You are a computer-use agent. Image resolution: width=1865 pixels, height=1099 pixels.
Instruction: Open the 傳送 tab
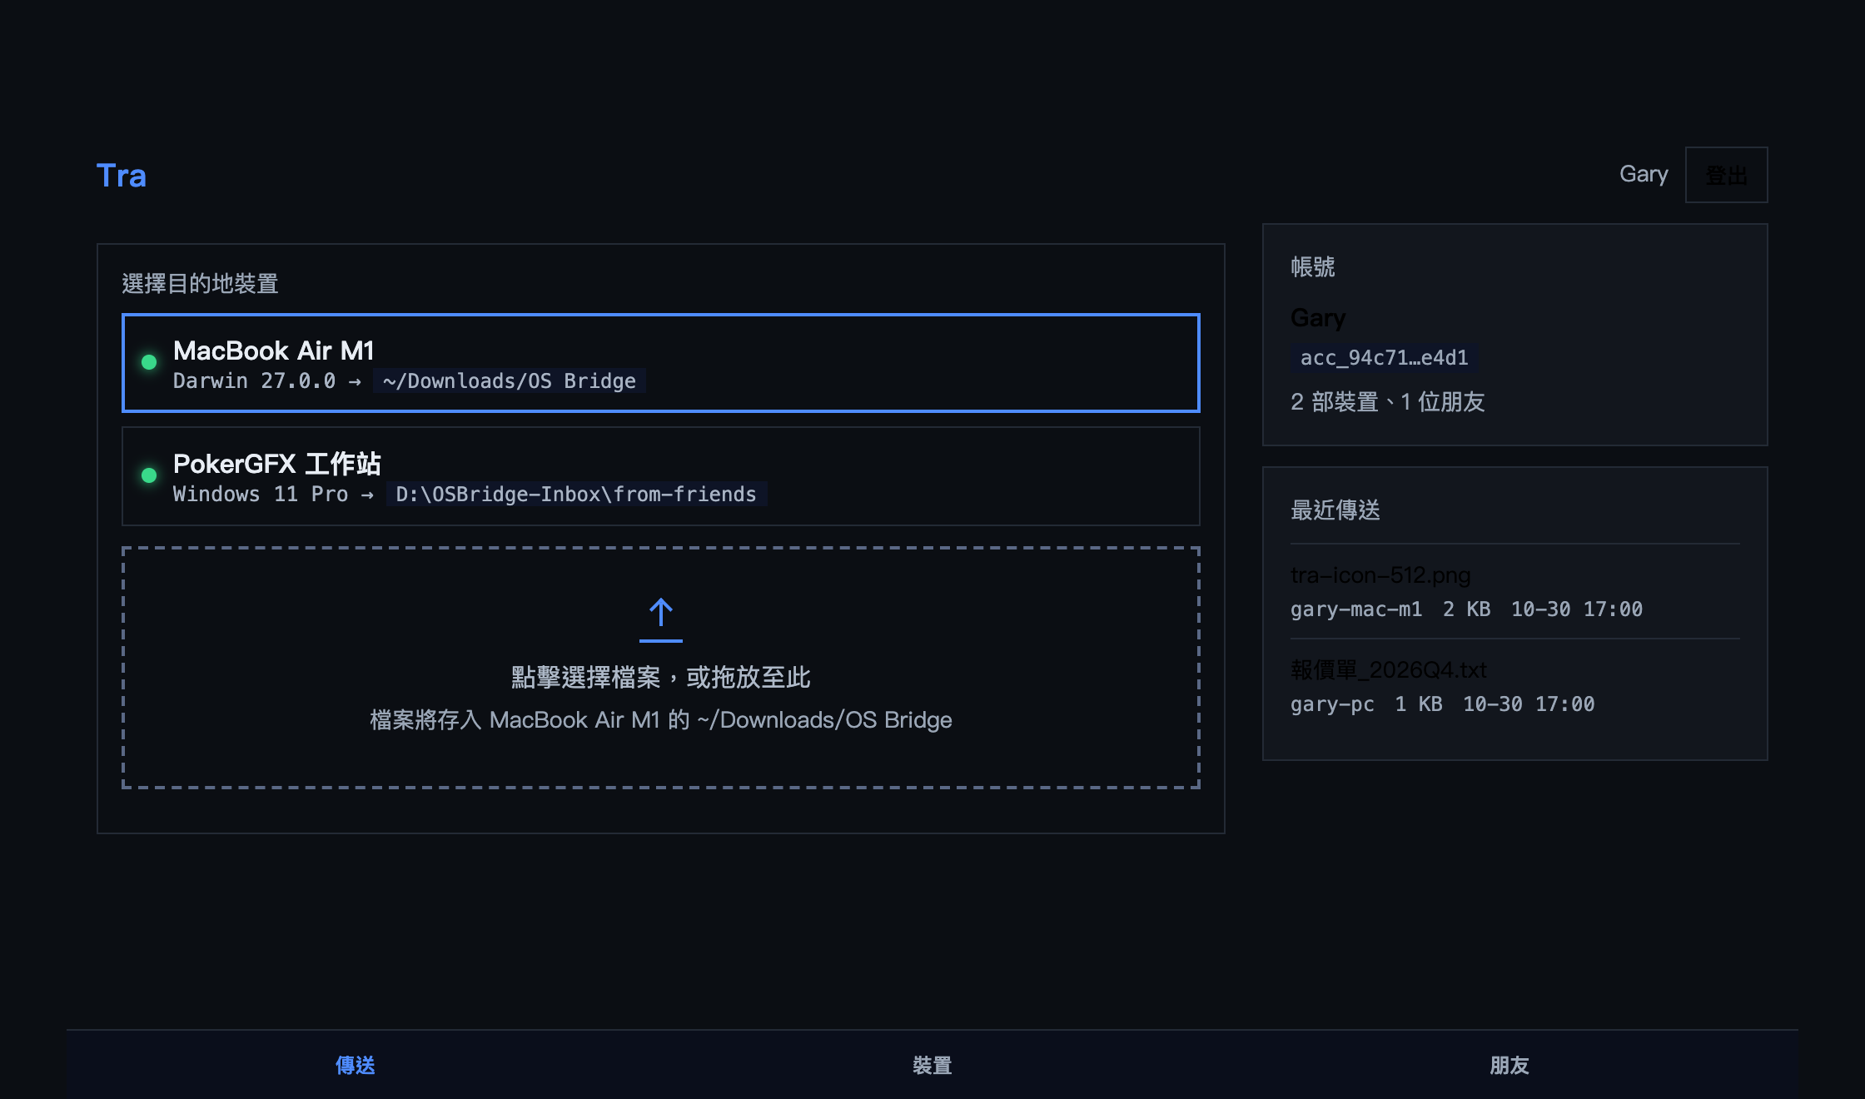pyautogui.click(x=356, y=1065)
